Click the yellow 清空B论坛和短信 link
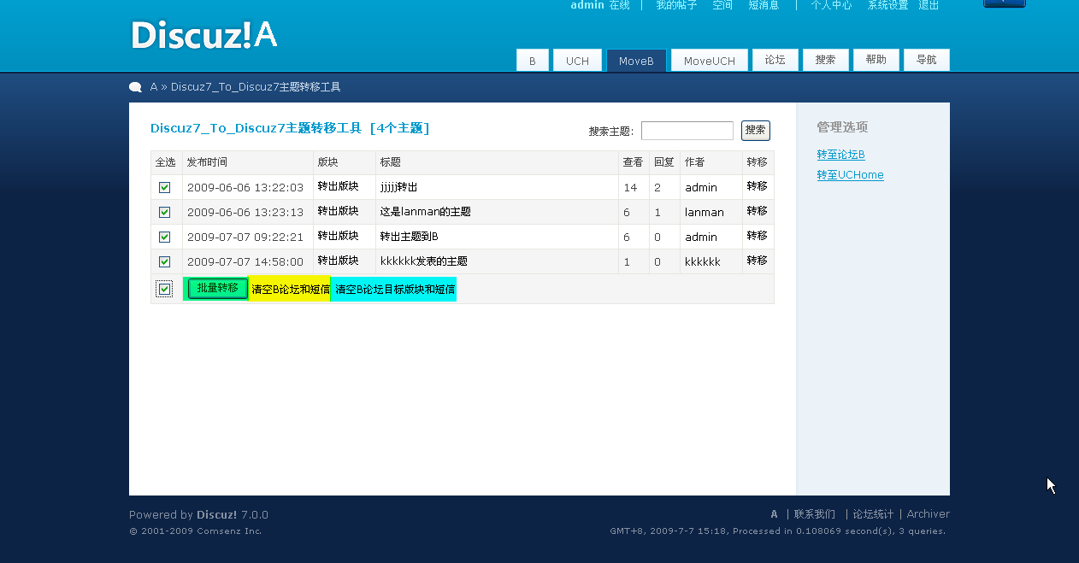This screenshot has width=1079, height=563. coord(291,290)
